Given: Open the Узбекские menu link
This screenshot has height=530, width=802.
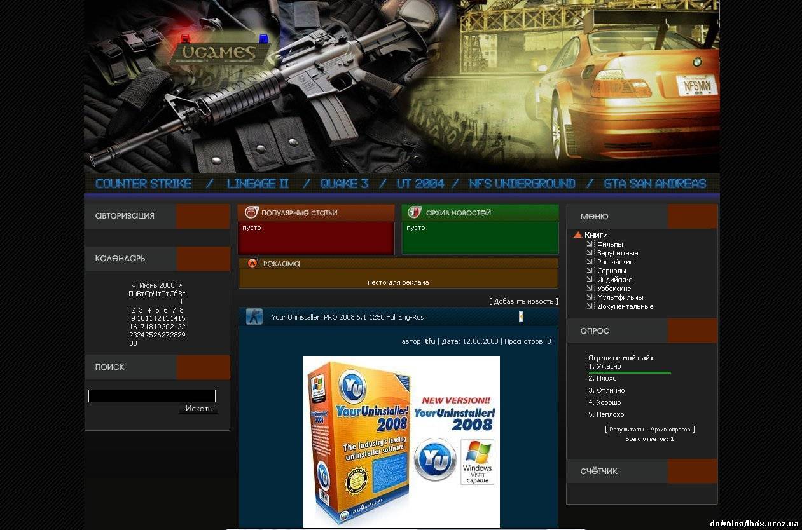Looking at the screenshot, I should tap(614, 289).
